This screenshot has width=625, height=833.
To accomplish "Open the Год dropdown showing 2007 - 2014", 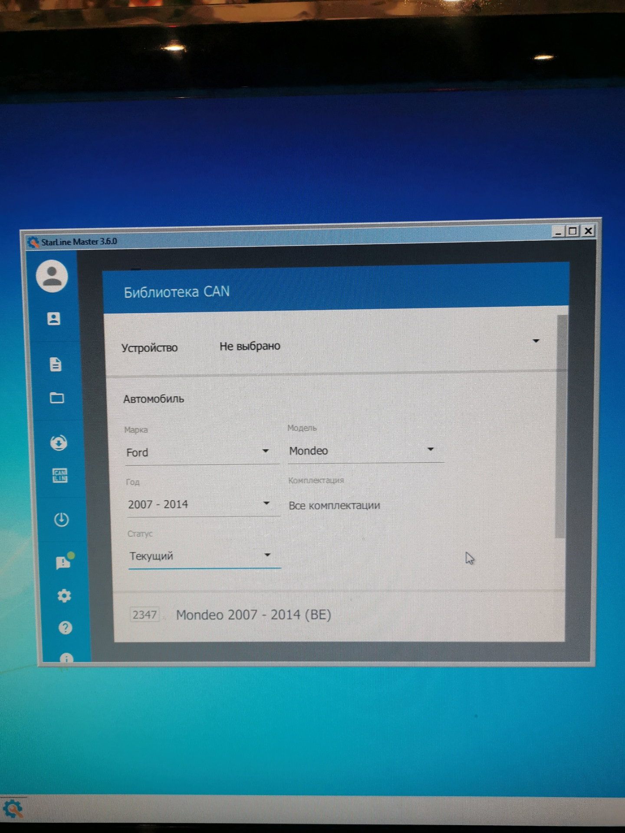I will (x=203, y=505).
